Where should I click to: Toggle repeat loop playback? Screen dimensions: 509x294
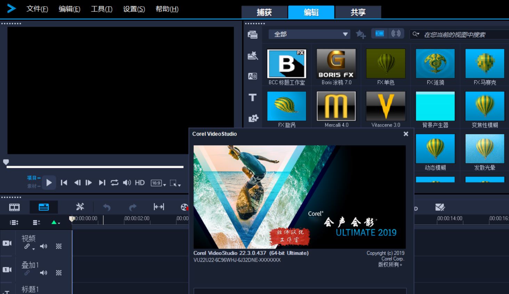pyautogui.click(x=114, y=182)
